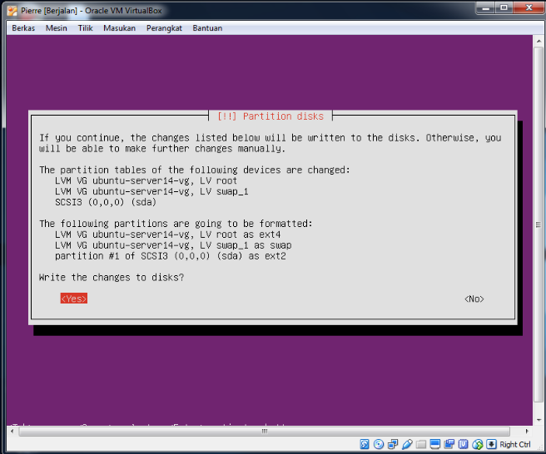Click the VirtualBox title bar app icon
546x454 pixels.
[x=12, y=11]
